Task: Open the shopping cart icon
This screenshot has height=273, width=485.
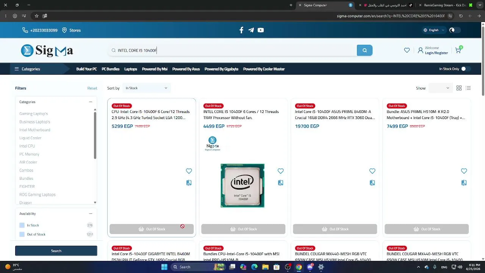Action: tap(458, 50)
